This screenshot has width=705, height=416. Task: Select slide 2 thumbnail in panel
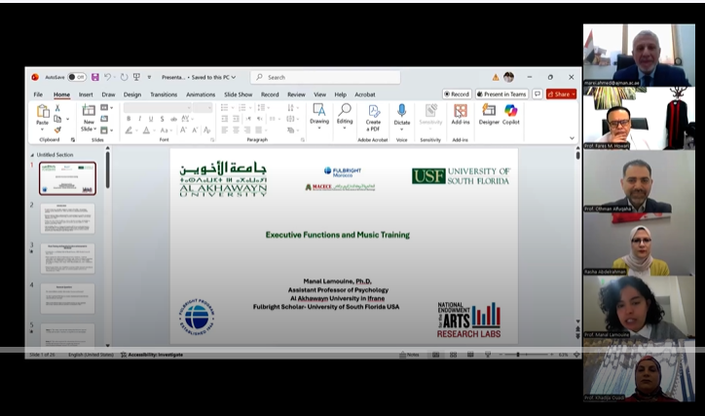point(67,218)
